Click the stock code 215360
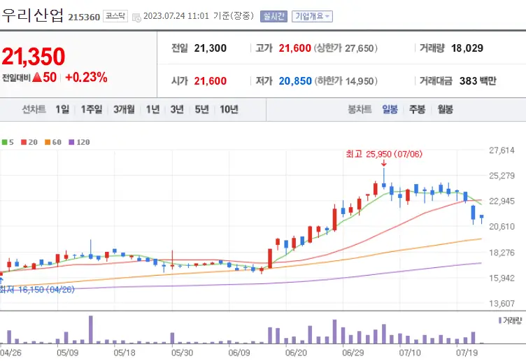The width and height of the screenshot is (526, 361). [84, 17]
